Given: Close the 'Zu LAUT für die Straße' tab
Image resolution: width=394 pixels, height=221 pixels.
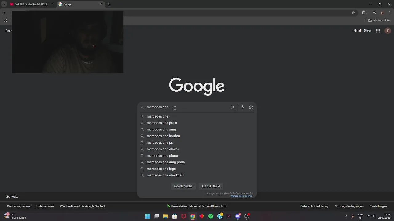Looking at the screenshot, I should [52, 4].
